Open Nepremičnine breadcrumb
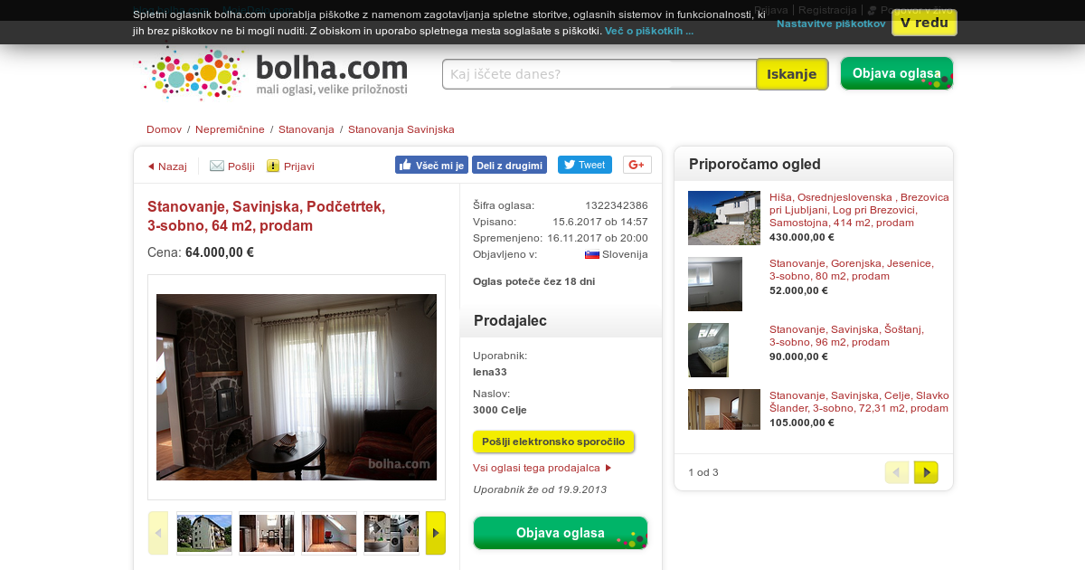 [230, 129]
